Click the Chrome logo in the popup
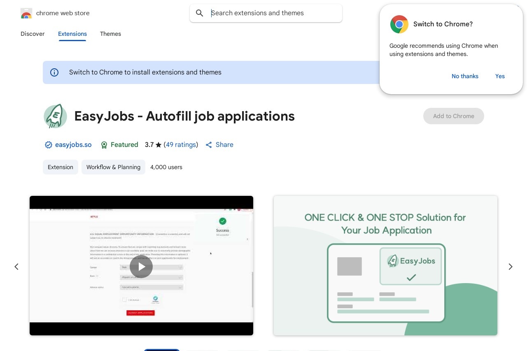527x351 pixels. coord(399,24)
